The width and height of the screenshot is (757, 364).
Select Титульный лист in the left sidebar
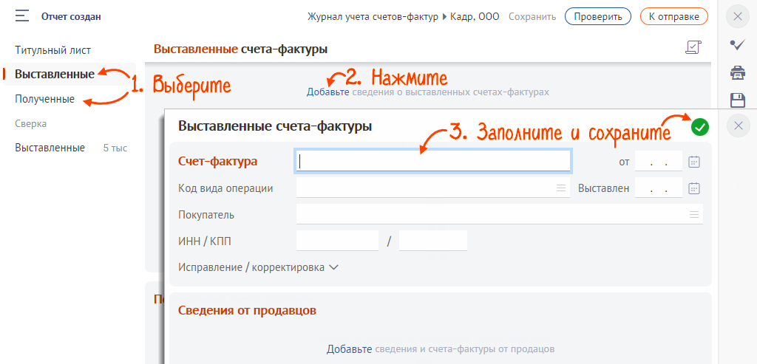(x=53, y=50)
